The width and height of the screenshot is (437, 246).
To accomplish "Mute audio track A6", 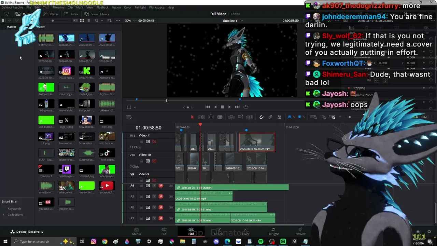I will [x=160, y=207].
